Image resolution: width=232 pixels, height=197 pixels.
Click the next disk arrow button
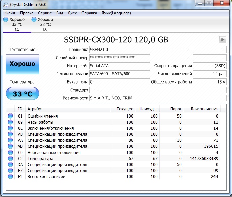click(x=223, y=39)
